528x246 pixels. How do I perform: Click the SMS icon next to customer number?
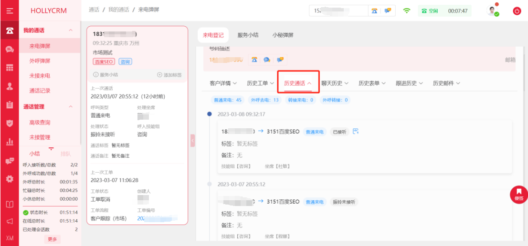click(280, 60)
